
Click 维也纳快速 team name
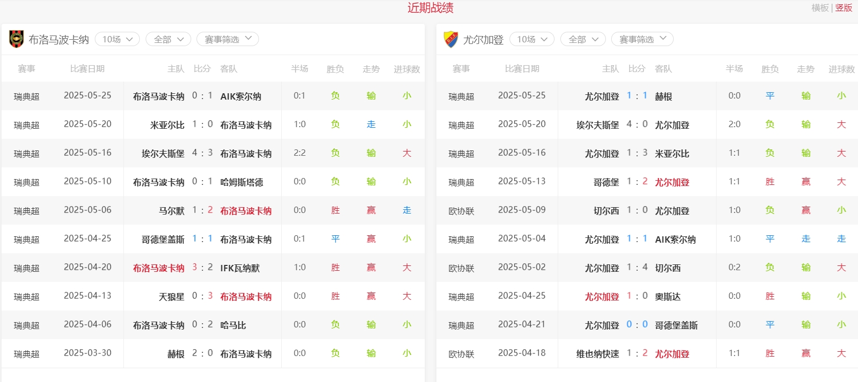(597, 354)
